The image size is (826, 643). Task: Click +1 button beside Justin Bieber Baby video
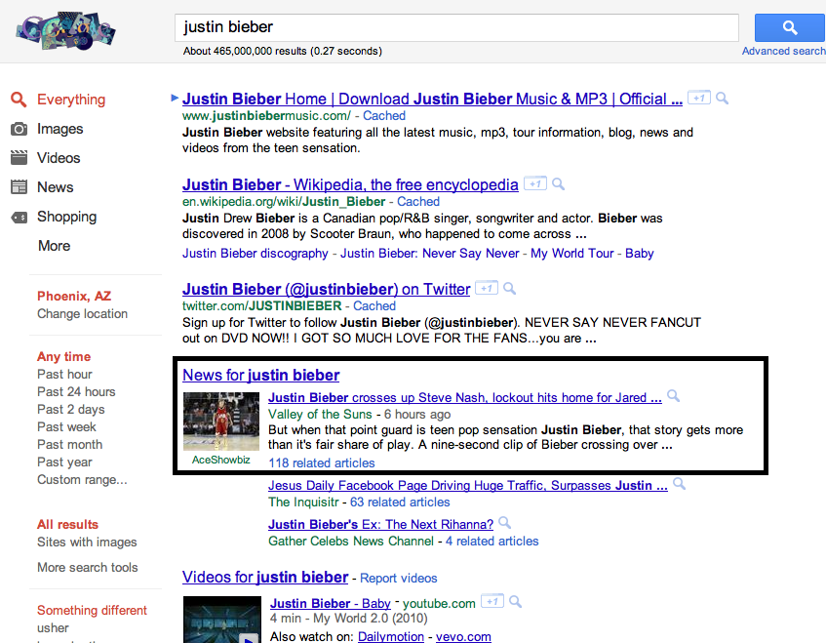492,601
